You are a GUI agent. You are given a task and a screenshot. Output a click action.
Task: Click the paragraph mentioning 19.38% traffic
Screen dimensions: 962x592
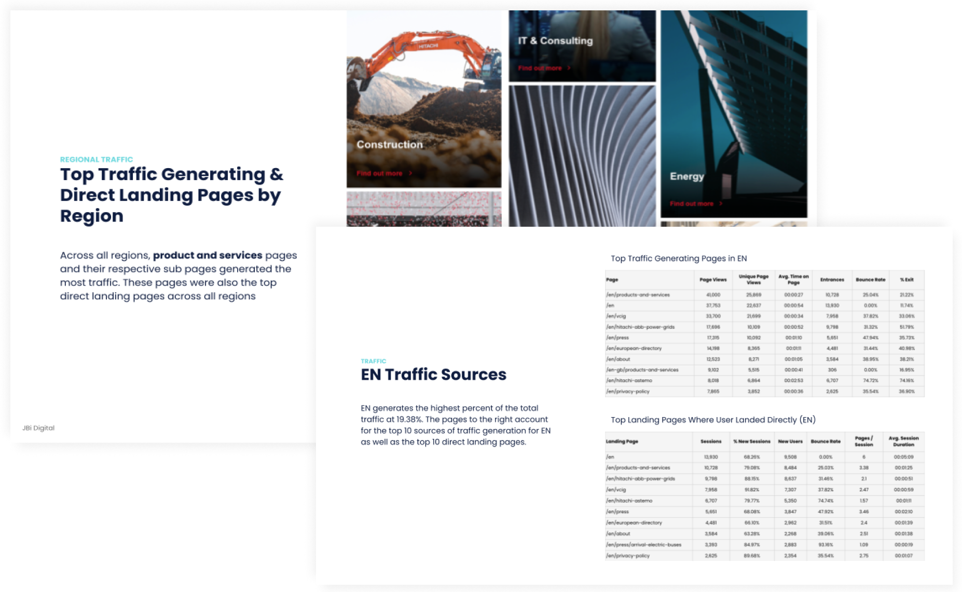456,425
